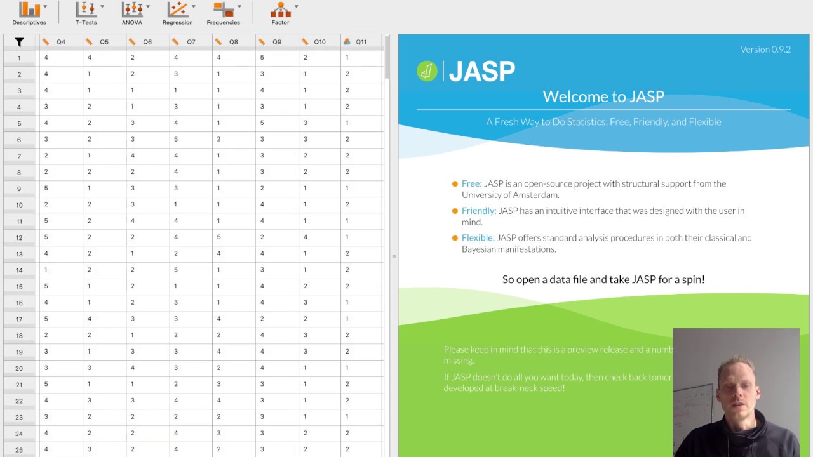Click the Q5 cell in row 17
Screen dimensions: 813x457
coord(104,319)
